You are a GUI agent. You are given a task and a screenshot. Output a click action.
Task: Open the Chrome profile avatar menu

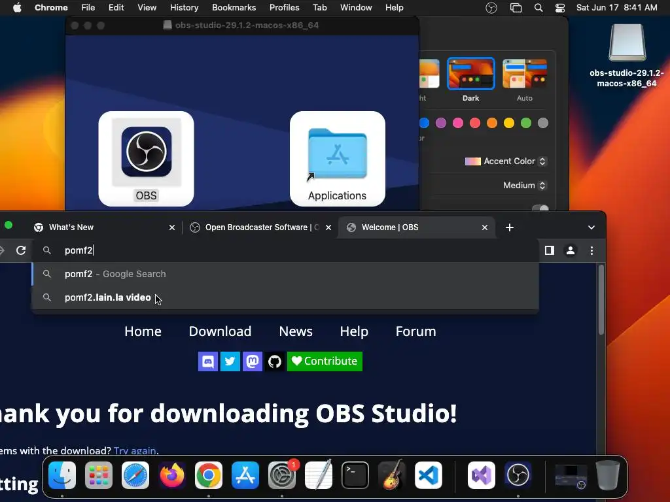pos(571,250)
